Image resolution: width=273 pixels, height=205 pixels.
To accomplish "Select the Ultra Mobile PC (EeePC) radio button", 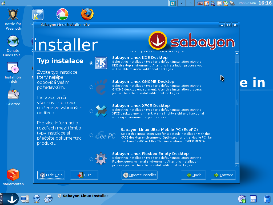I will [x=91, y=135].
